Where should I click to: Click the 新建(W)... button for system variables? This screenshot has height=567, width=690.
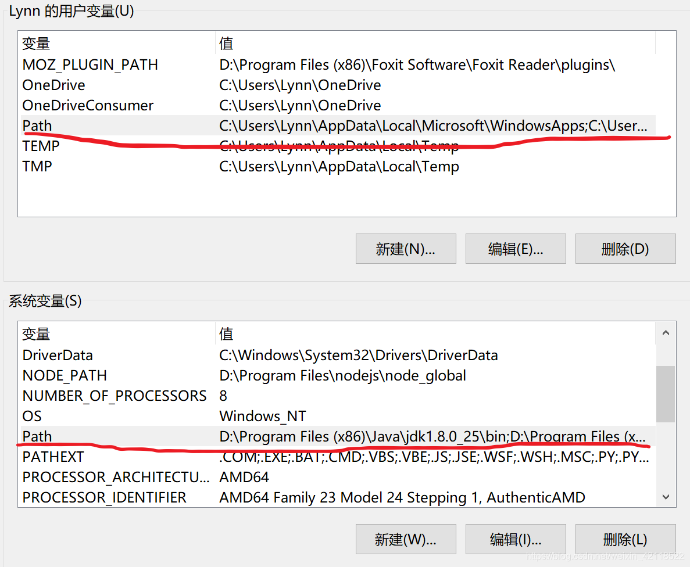click(406, 539)
